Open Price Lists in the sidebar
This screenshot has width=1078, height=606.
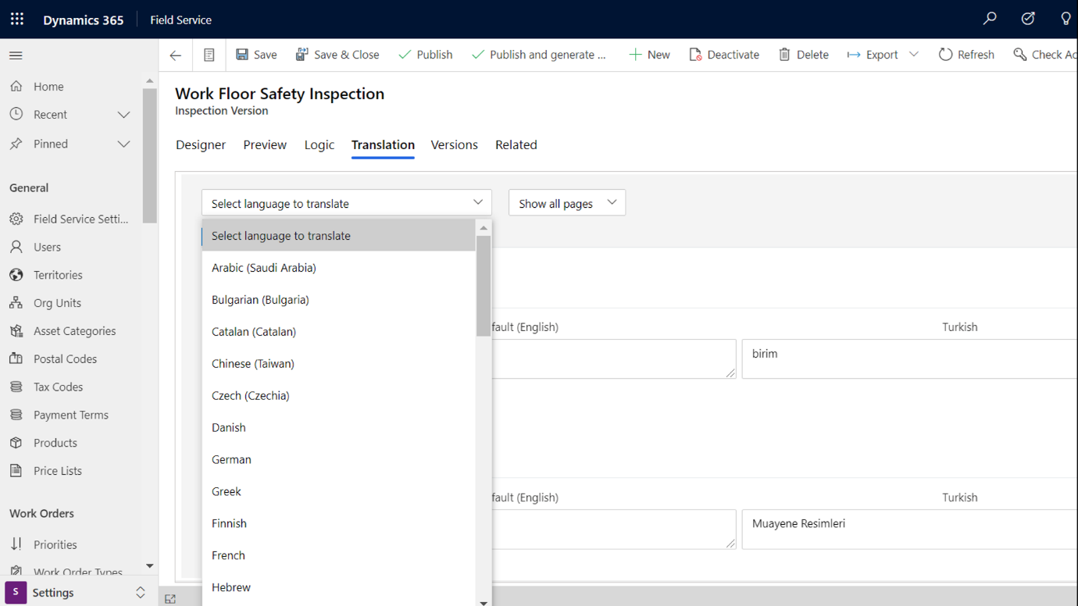[59, 470]
